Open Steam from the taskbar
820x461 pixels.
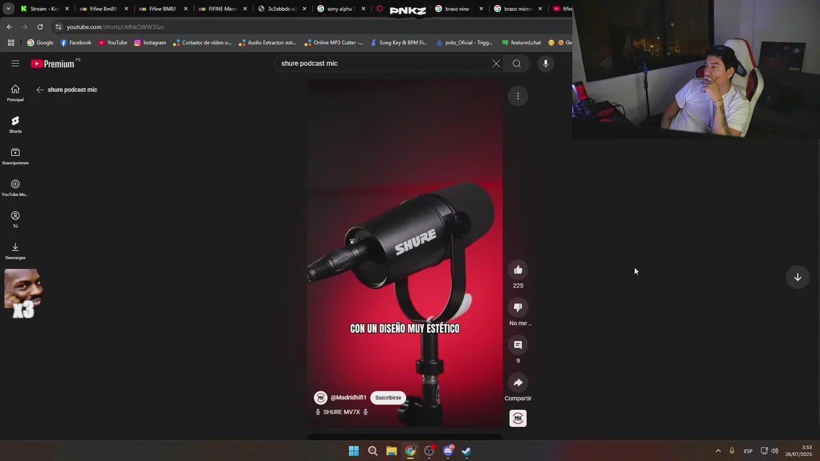467,451
